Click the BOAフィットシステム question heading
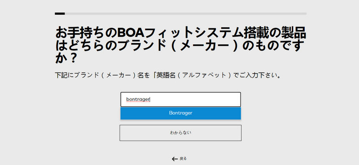The image size is (359, 165). (181, 45)
